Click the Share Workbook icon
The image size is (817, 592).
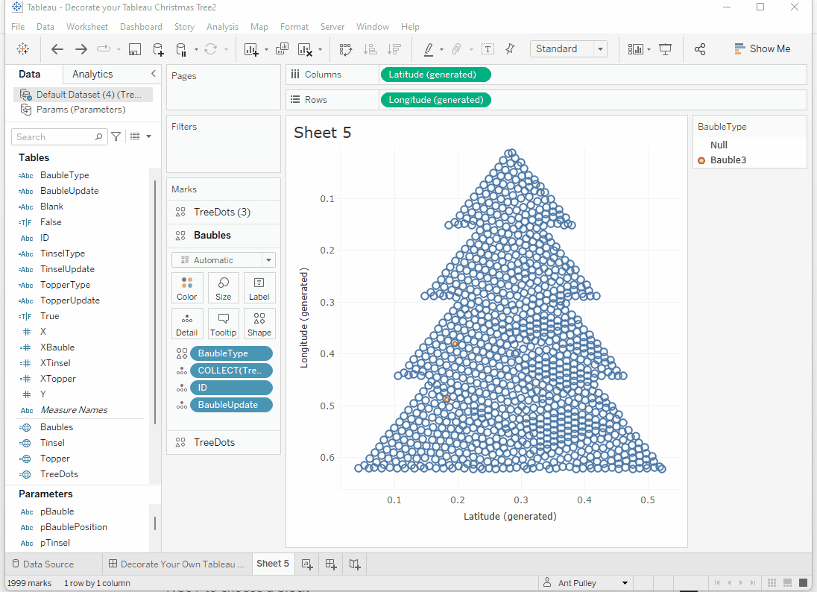[x=700, y=49]
